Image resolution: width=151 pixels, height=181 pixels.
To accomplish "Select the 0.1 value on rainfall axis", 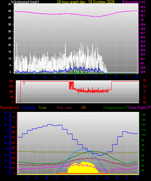I will click(14, 168).
